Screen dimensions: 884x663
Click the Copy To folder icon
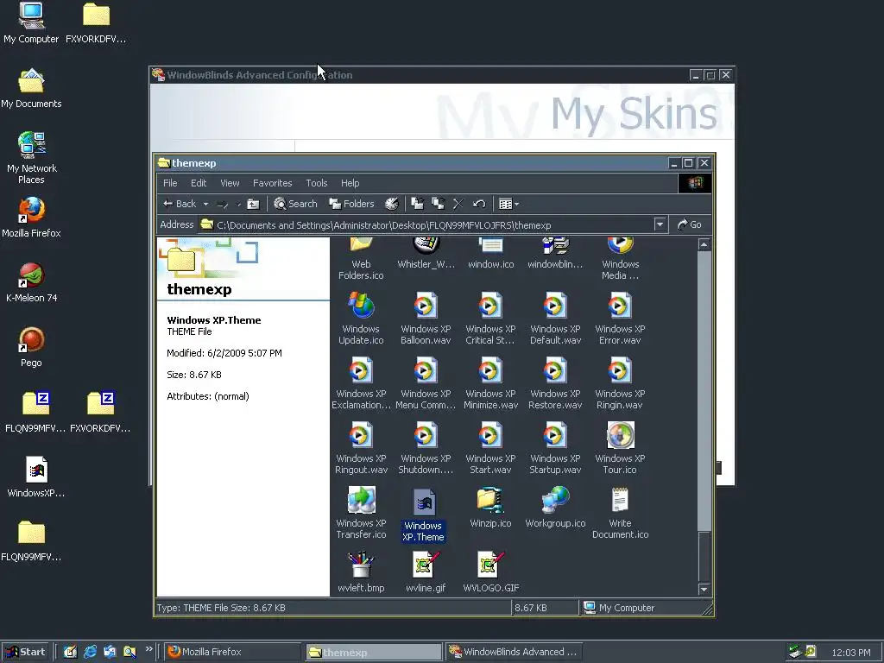[x=438, y=204]
